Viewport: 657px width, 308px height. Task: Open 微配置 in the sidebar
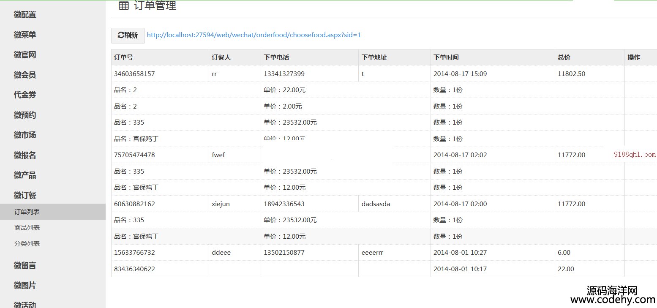coord(25,15)
